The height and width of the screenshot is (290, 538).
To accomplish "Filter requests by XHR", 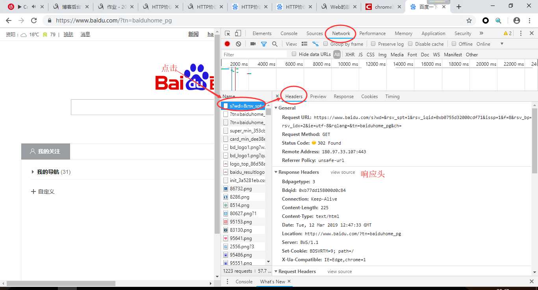I will point(350,55).
